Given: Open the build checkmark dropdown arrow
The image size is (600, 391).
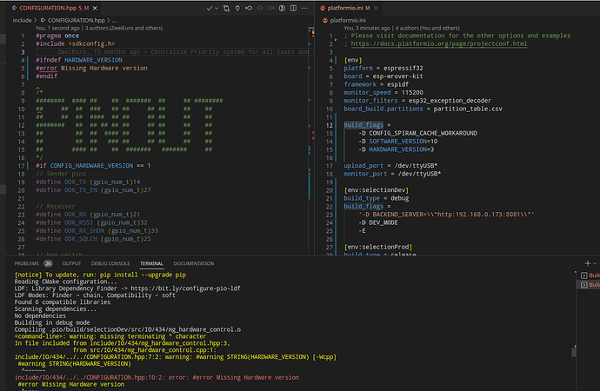Looking at the screenshot, I should (x=217, y=8).
